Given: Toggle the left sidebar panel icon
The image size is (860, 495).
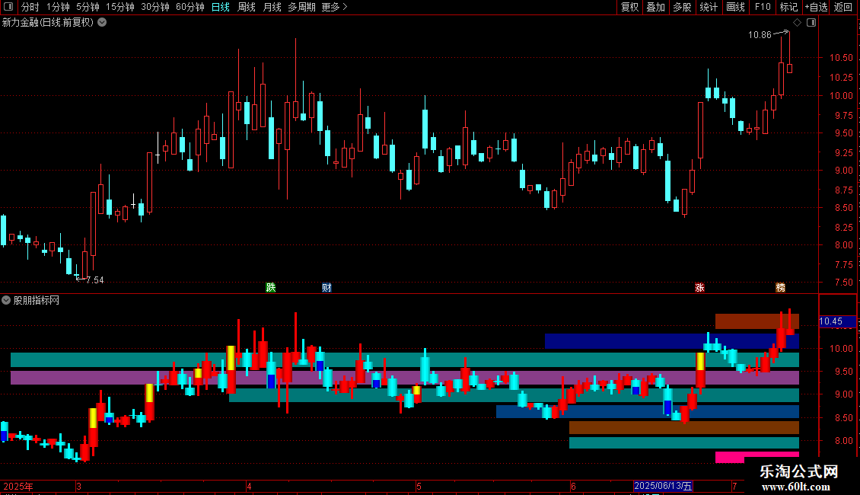Looking at the screenshot, I should pyautogui.click(x=8, y=7).
